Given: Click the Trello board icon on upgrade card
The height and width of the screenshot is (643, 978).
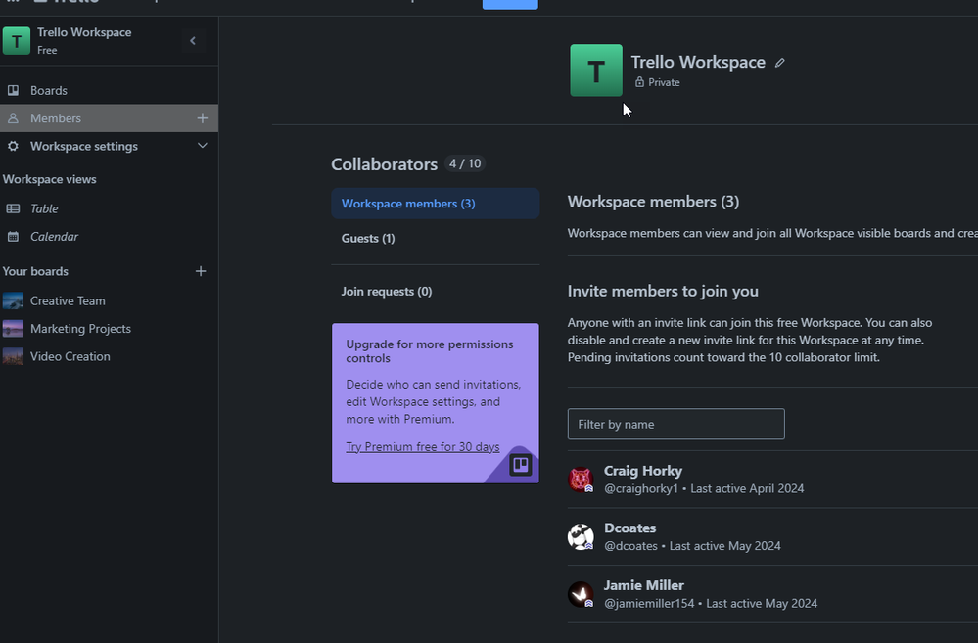Looking at the screenshot, I should click(520, 465).
